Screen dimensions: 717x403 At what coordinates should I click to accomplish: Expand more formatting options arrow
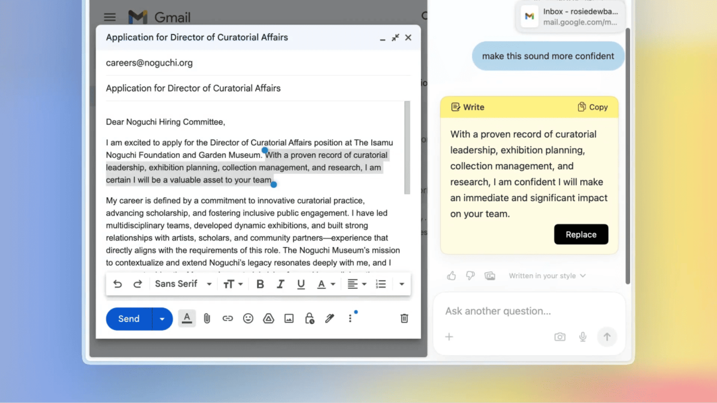click(x=402, y=284)
